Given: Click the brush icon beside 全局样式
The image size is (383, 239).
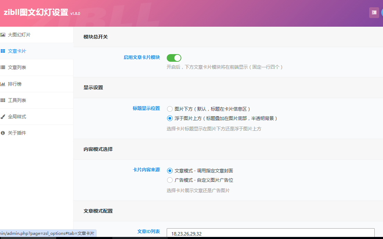Looking at the screenshot, I should pos(3,117).
